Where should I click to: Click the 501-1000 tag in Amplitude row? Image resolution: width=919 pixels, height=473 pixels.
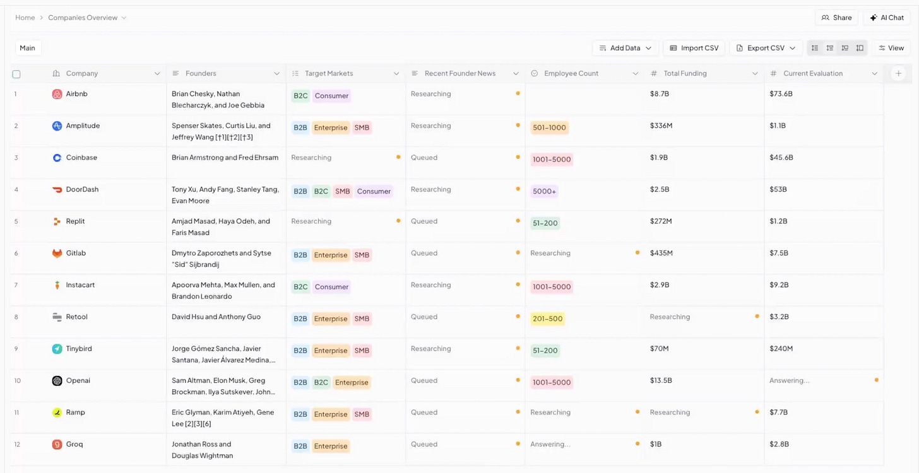click(x=550, y=128)
